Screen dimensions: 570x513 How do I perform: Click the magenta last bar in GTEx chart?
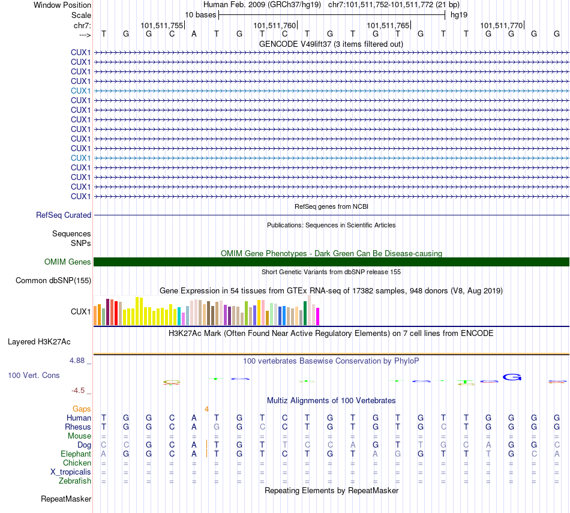tap(318, 316)
